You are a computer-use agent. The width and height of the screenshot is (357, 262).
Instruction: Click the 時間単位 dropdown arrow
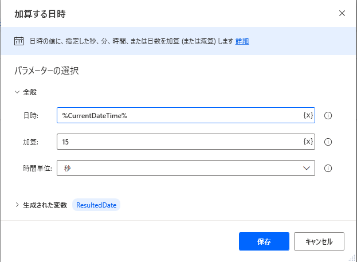point(307,168)
